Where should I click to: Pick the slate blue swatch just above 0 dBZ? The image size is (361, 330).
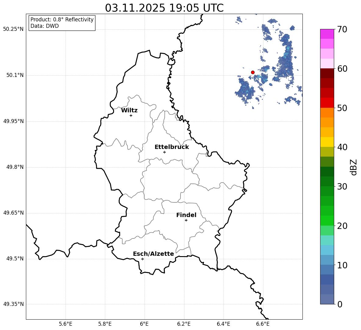(x=327, y=299)
